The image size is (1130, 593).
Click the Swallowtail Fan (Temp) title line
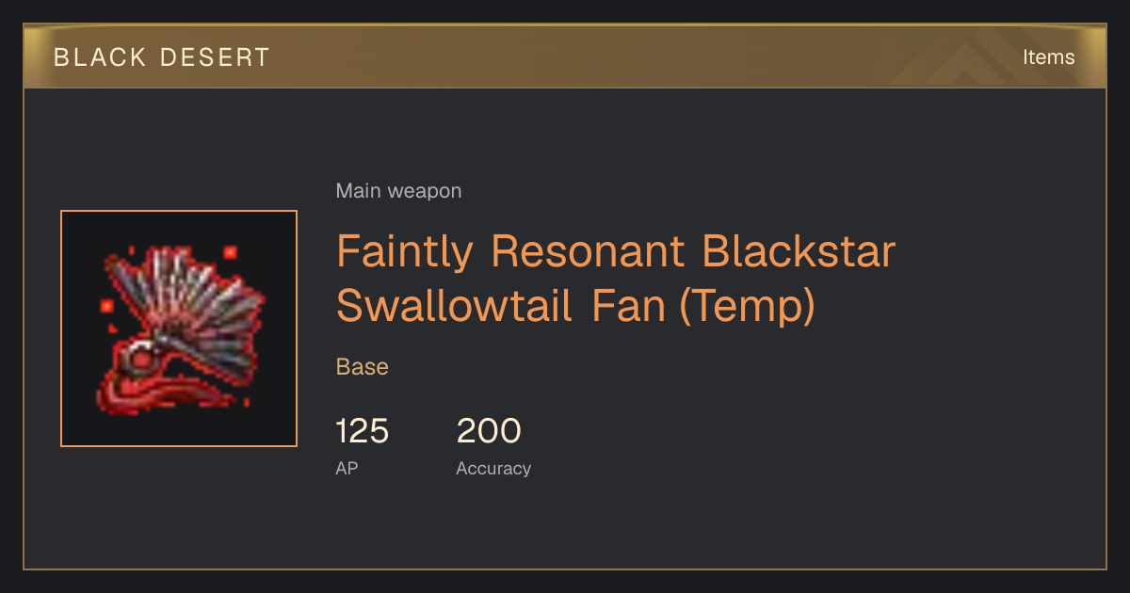(x=575, y=306)
